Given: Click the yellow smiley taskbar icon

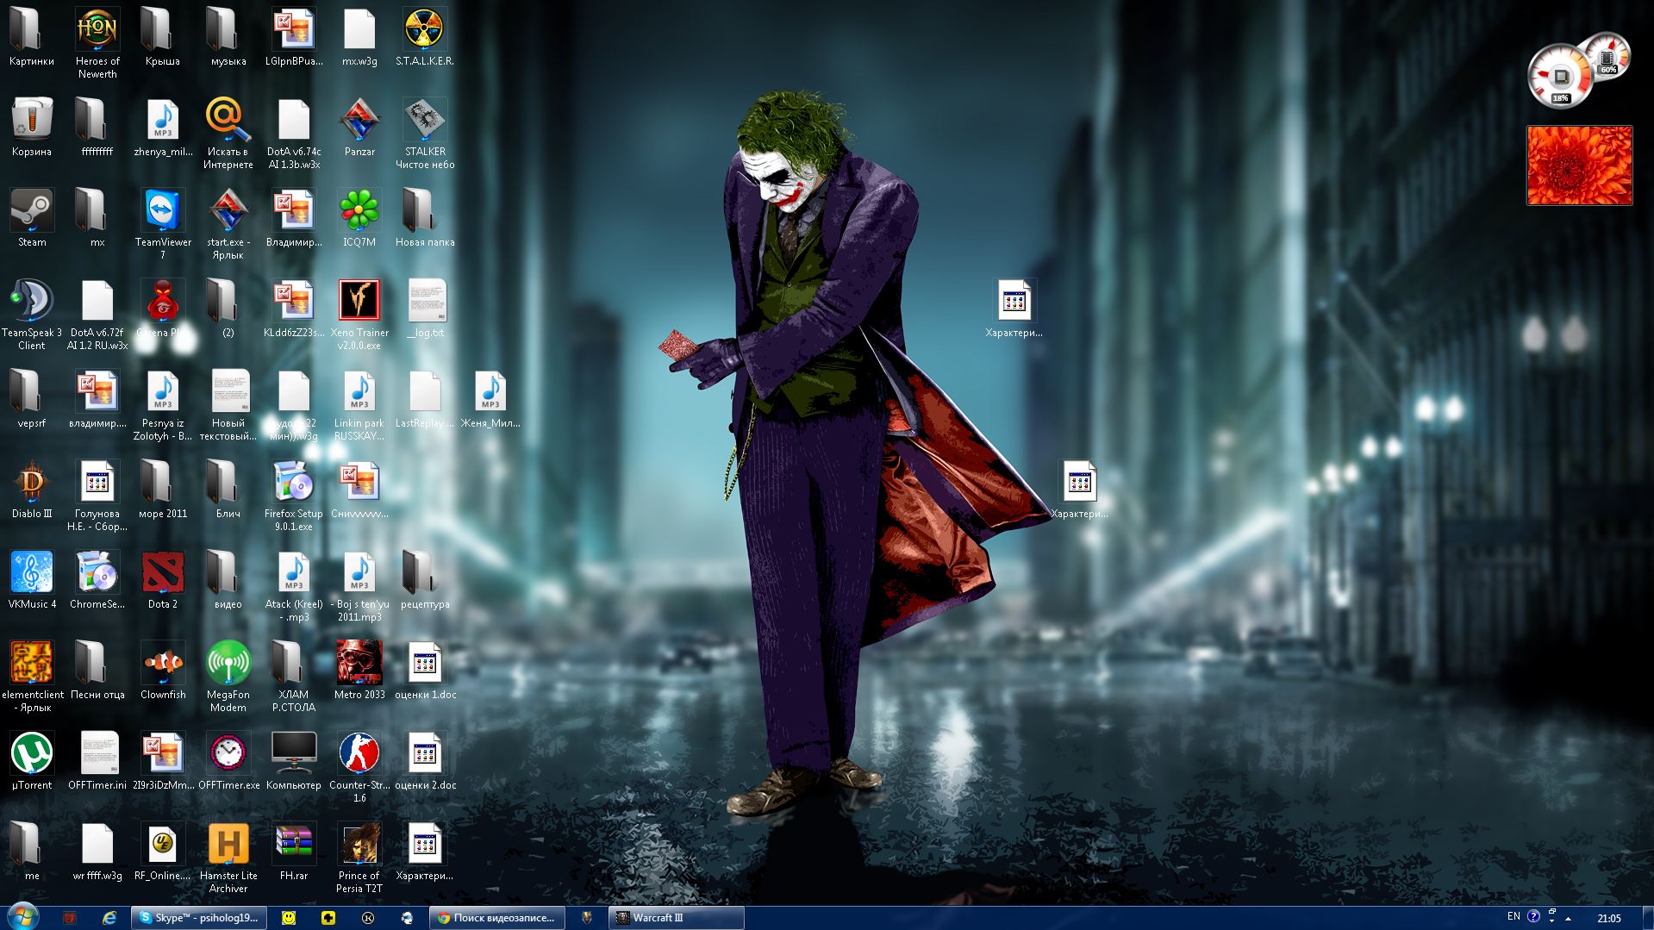Looking at the screenshot, I should pyautogui.click(x=289, y=918).
